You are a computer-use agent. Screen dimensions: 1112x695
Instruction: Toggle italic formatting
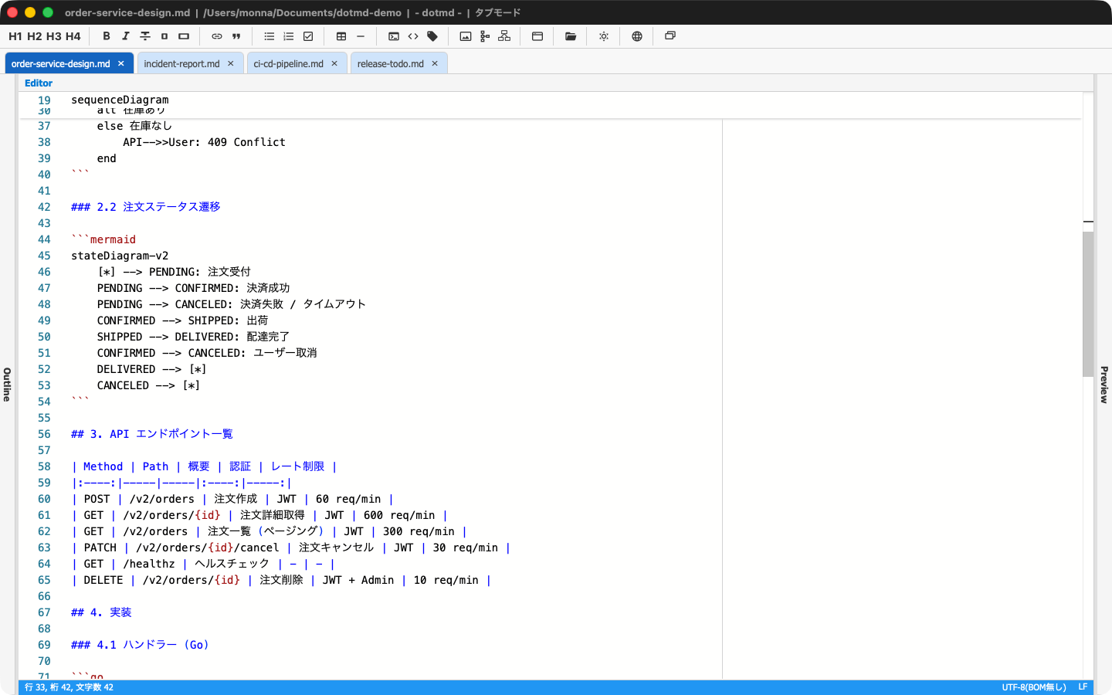(x=126, y=36)
